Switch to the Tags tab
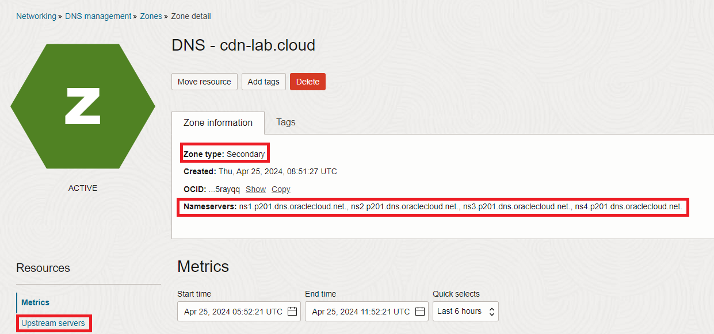The height and width of the screenshot is (334, 714). (x=285, y=122)
